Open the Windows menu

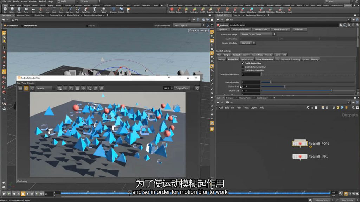click(33, 1)
